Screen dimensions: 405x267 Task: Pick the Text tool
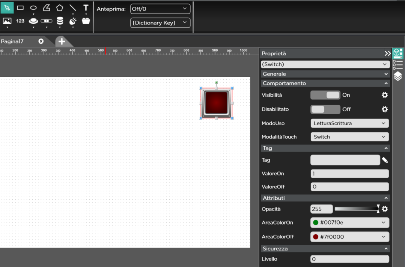[86, 8]
